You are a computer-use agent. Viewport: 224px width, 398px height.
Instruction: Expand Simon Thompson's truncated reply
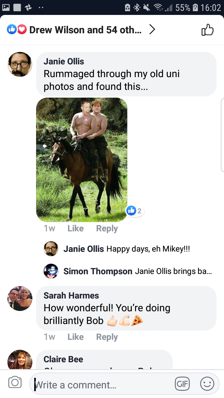click(x=173, y=271)
